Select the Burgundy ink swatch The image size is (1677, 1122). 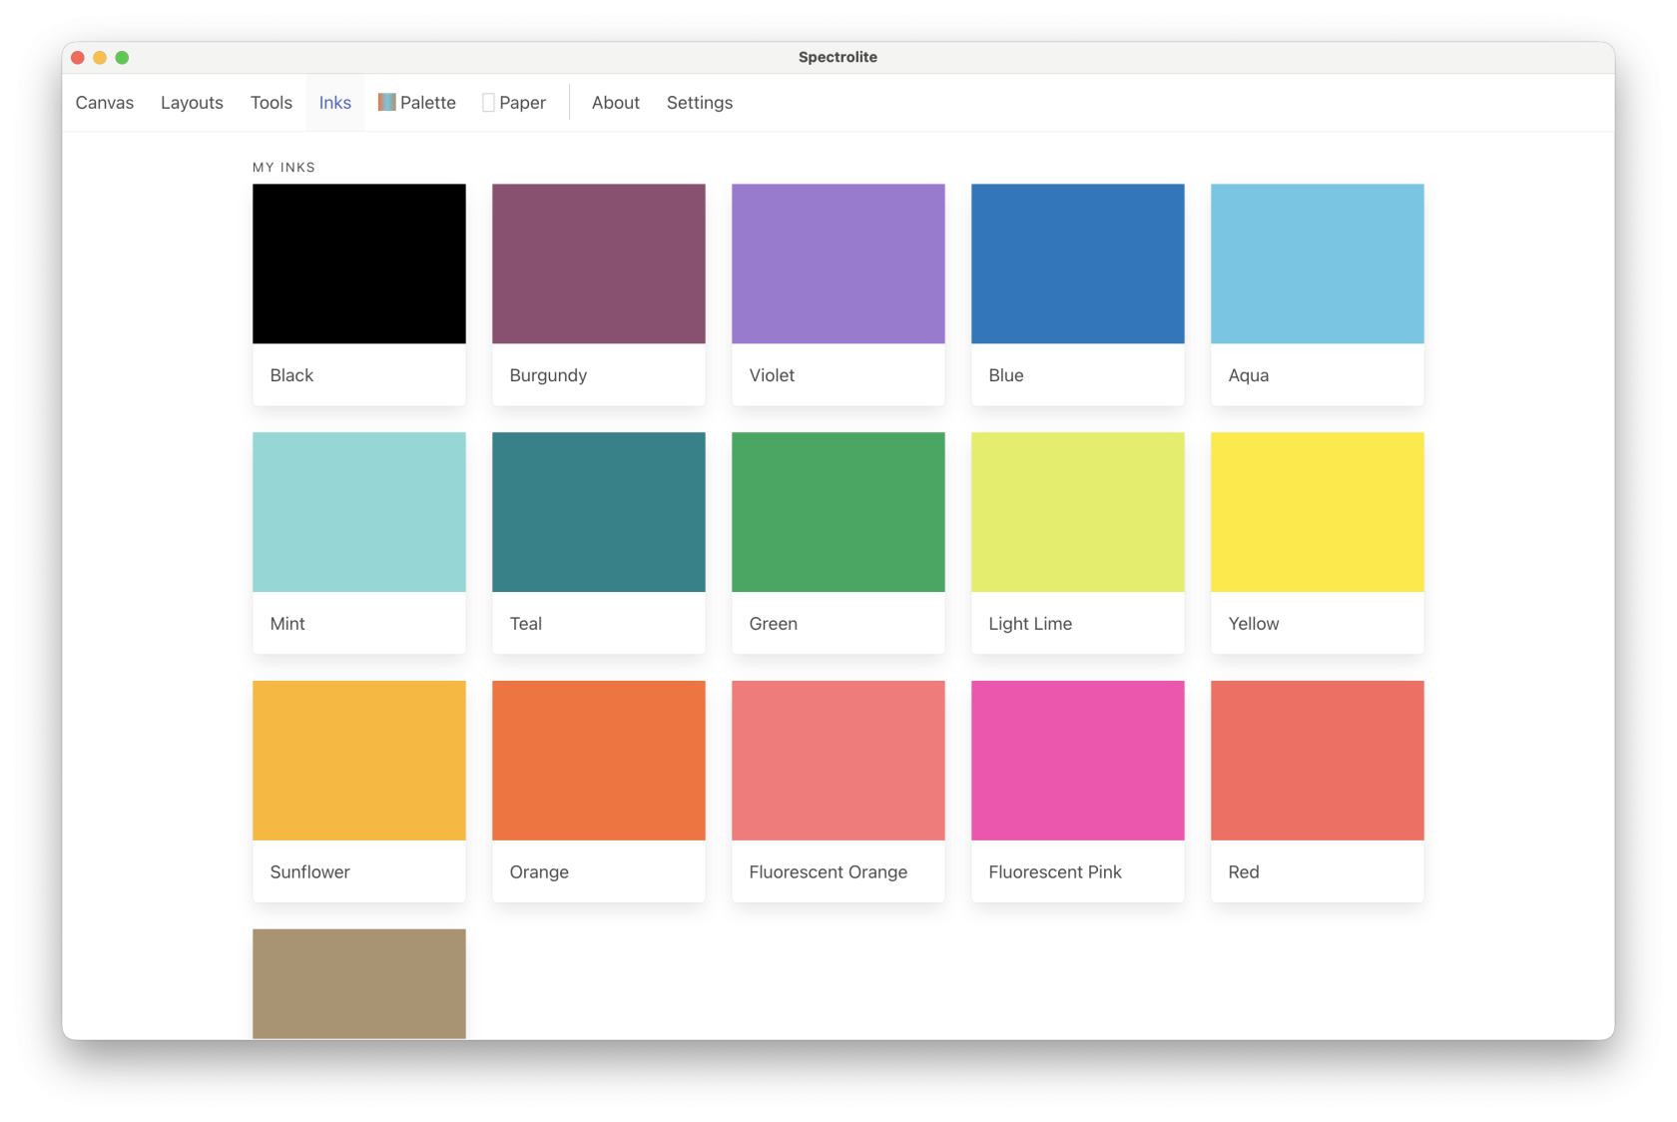click(x=599, y=264)
